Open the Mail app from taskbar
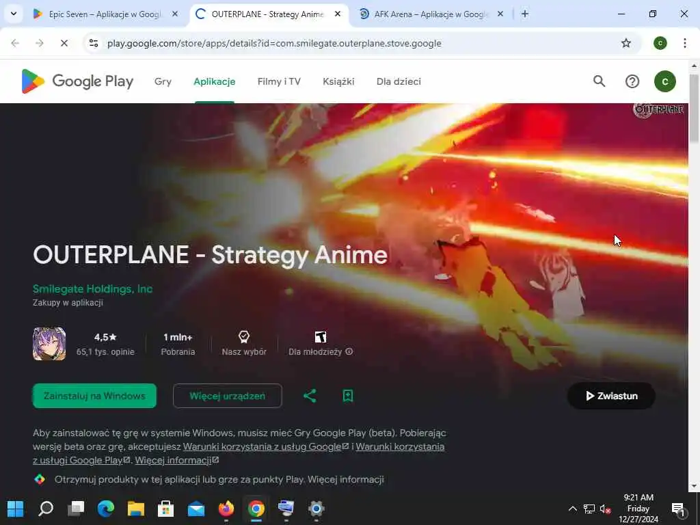The image size is (700, 525). click(x=196, y=509)
